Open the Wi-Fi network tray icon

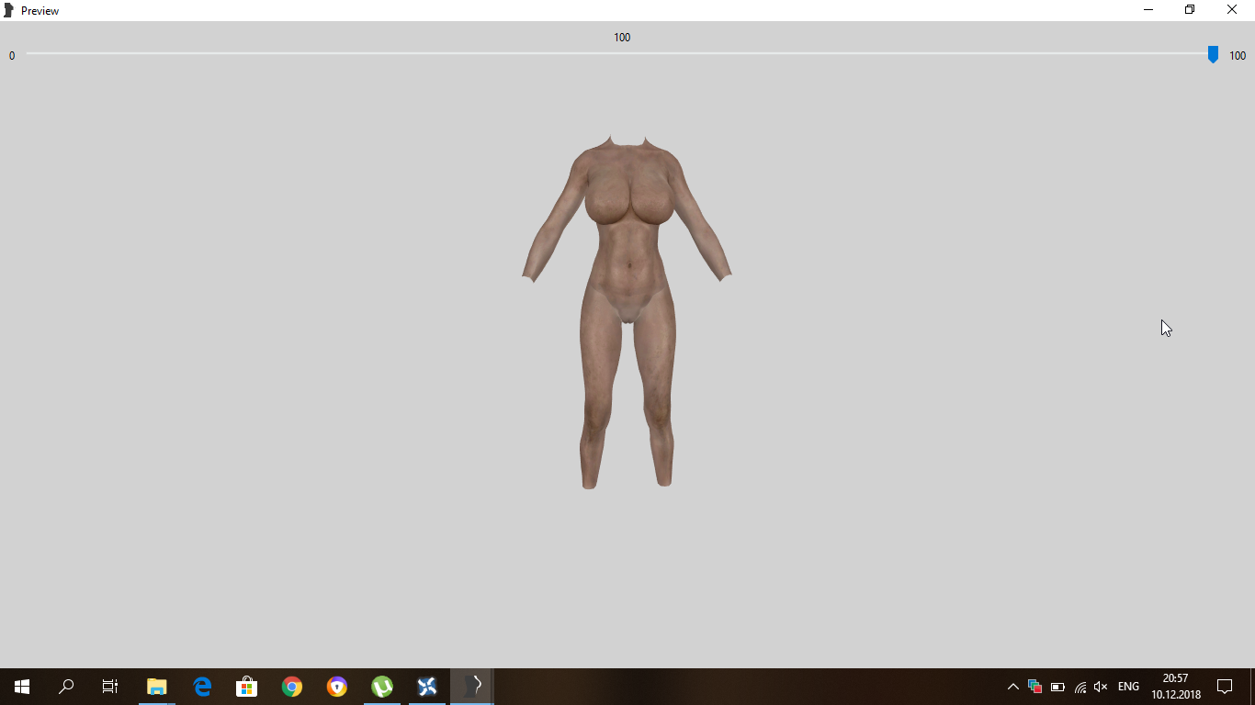1080,687
